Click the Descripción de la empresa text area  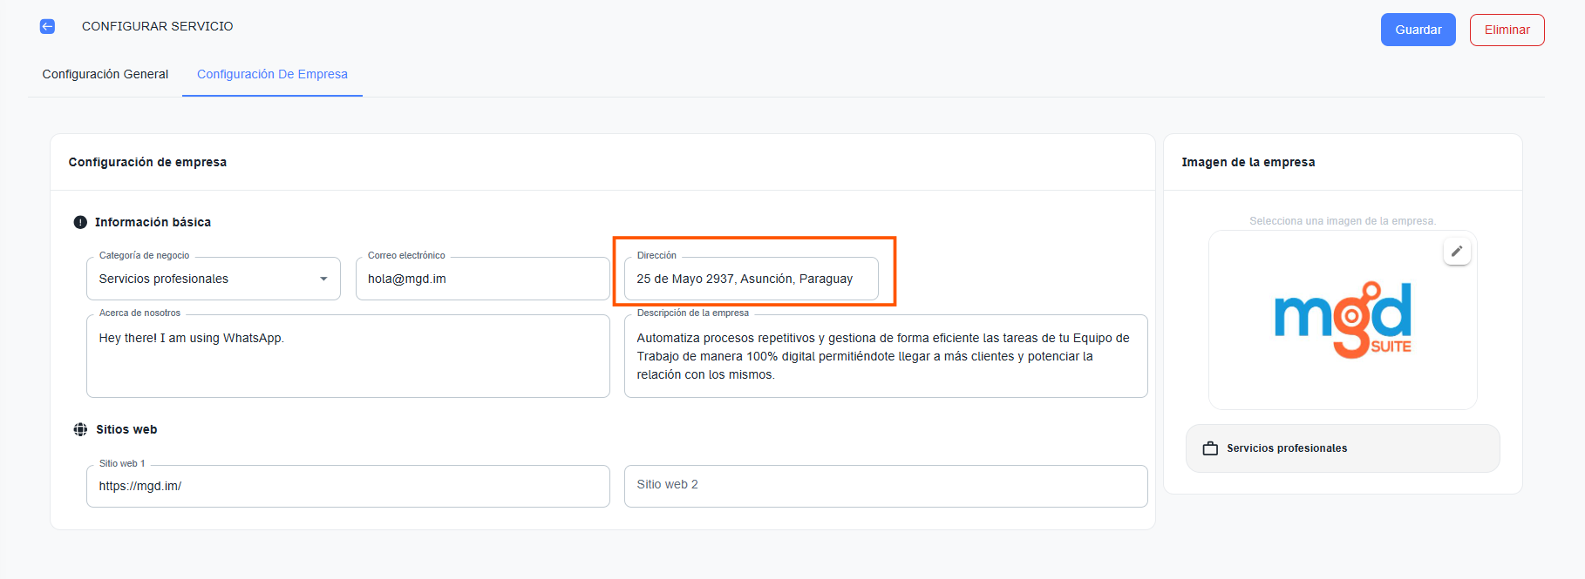tap(885, 357)
